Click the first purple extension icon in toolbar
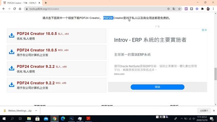The image size is (217, 122). (x=186, y=9)
